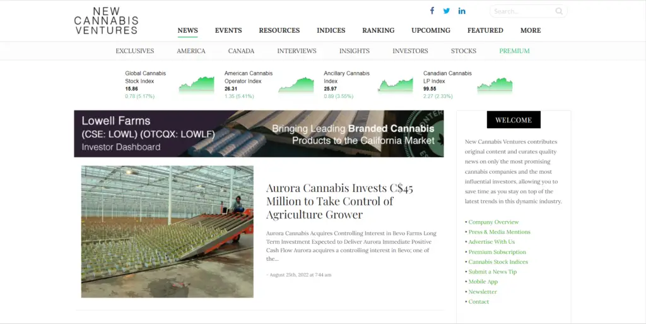Open the LinkedIn icon

click(462, 11)
